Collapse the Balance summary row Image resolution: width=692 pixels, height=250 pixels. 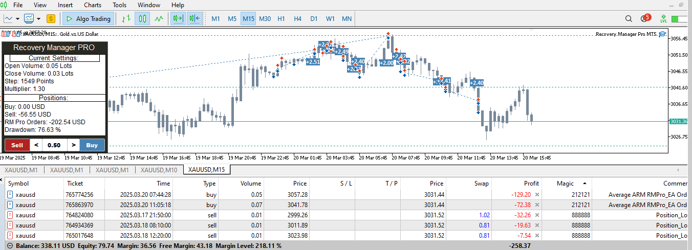click(x=10, y=246)
